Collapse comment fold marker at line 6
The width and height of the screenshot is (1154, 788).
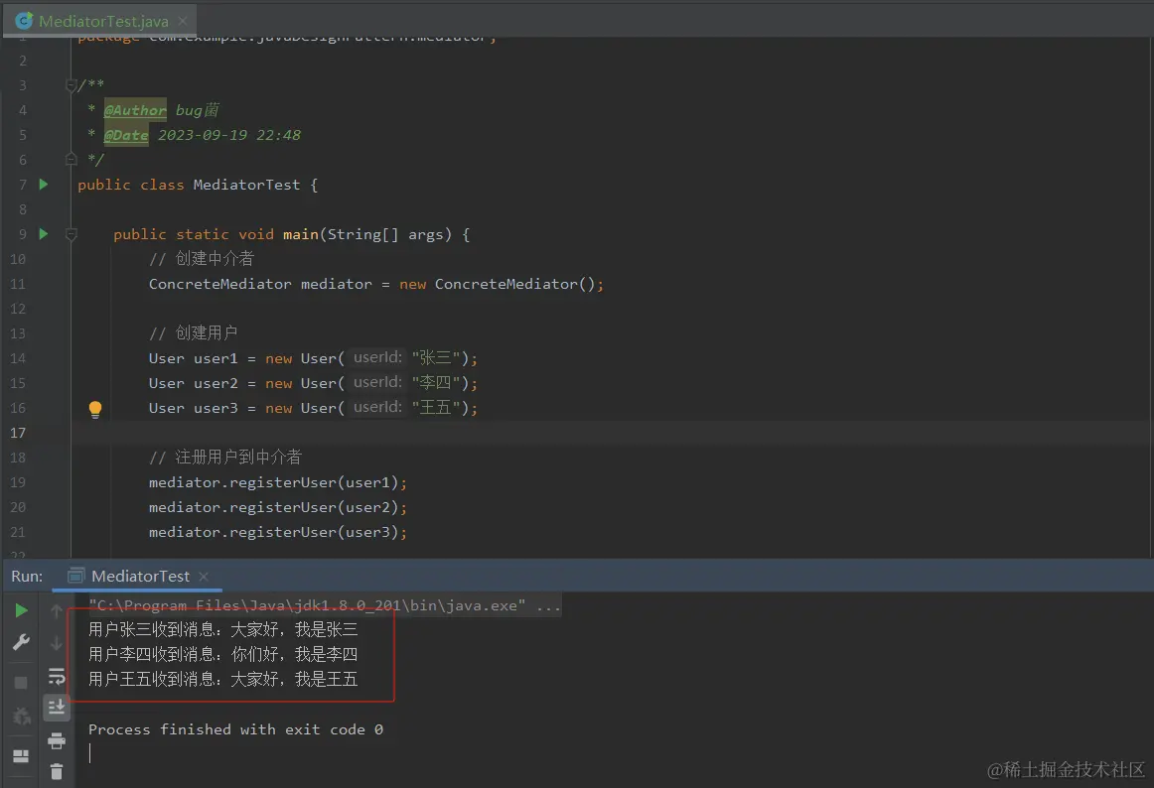click(72, 158)
